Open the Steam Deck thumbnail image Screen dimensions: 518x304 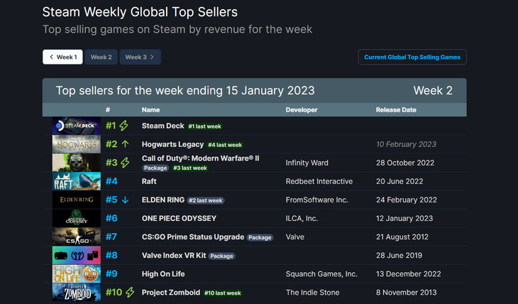(77, 126)
